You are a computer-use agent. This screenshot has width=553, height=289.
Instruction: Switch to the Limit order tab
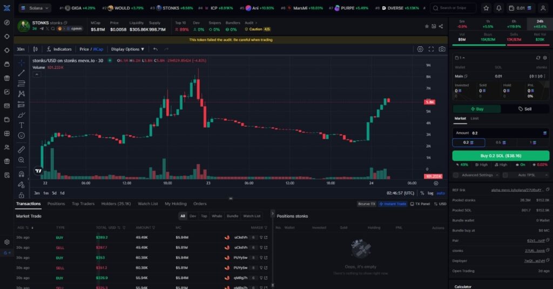[x=474, y=119]
